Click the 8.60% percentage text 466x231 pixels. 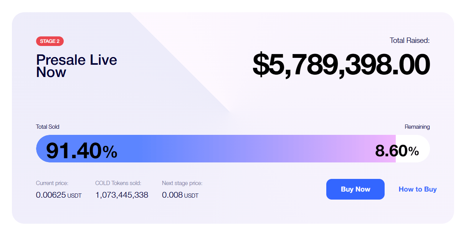coord(397,151)
